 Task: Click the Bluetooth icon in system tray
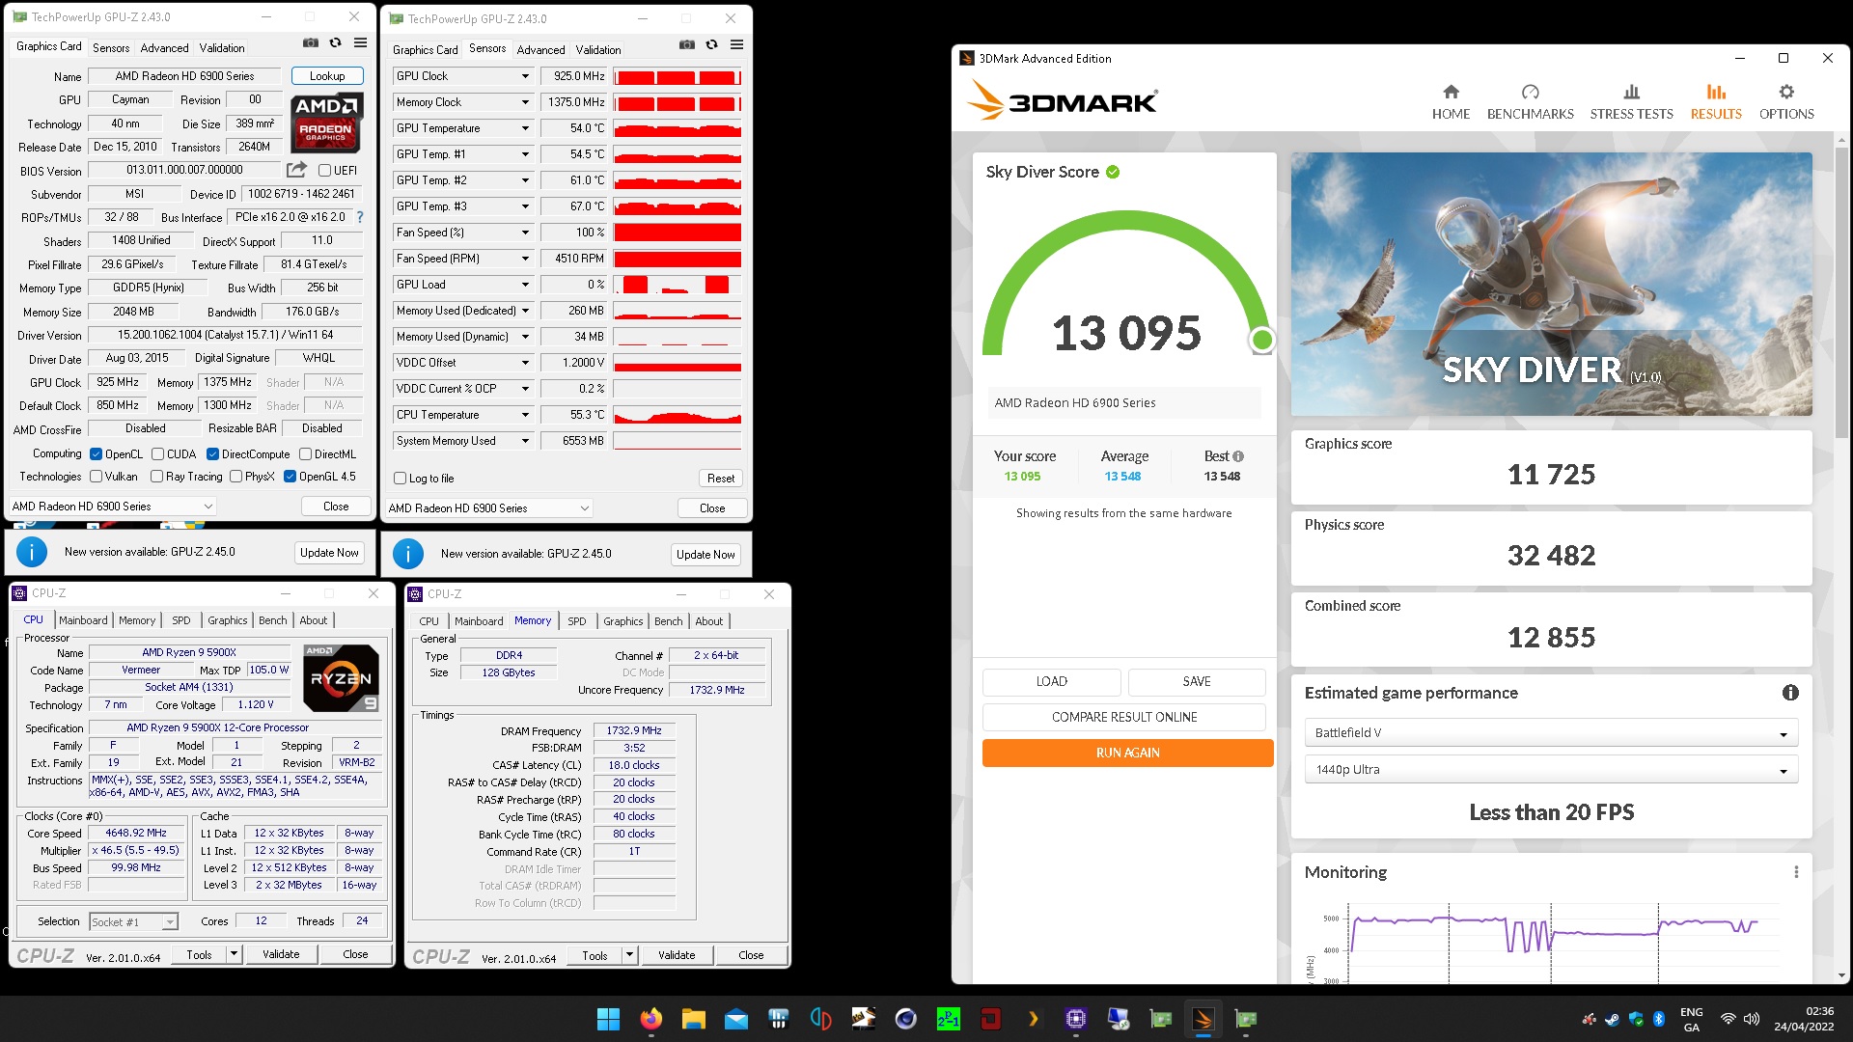[x=1659, y=1019]
